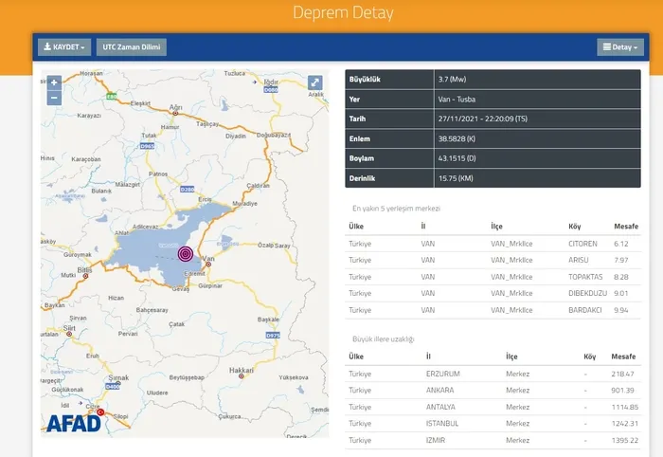This screenshot has width=663, height=457.
Task: Select the ISTANBUL distance row
Action: tap(493, 424)
